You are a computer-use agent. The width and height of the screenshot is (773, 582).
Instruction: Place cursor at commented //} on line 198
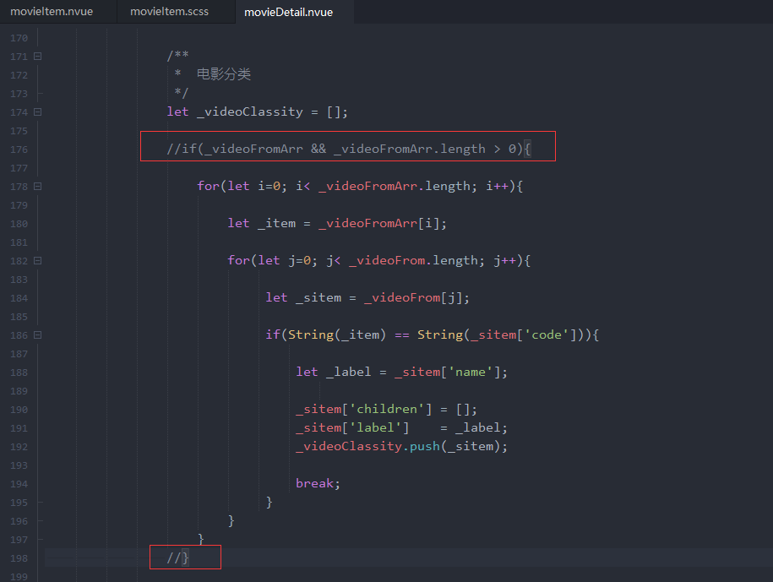pos(178,558)
